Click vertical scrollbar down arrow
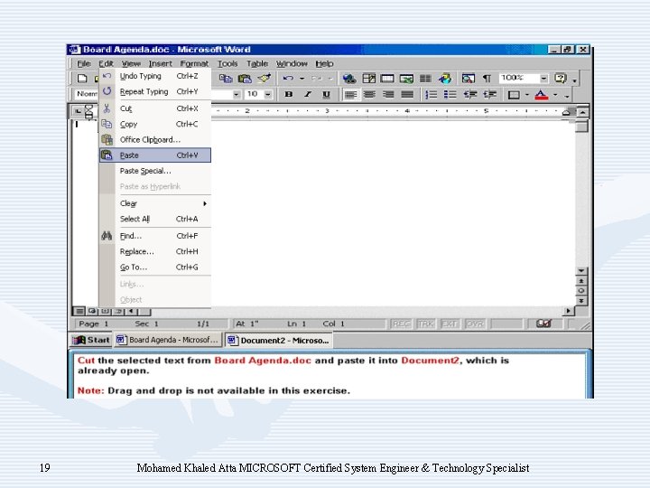This screenshot has height=488, width=650. point(581,271)
